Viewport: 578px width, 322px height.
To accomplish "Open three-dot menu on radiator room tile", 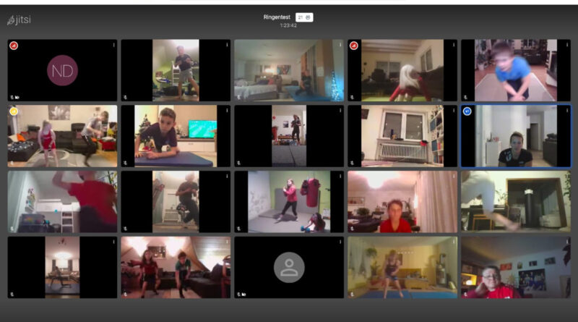I will point(454,111).
